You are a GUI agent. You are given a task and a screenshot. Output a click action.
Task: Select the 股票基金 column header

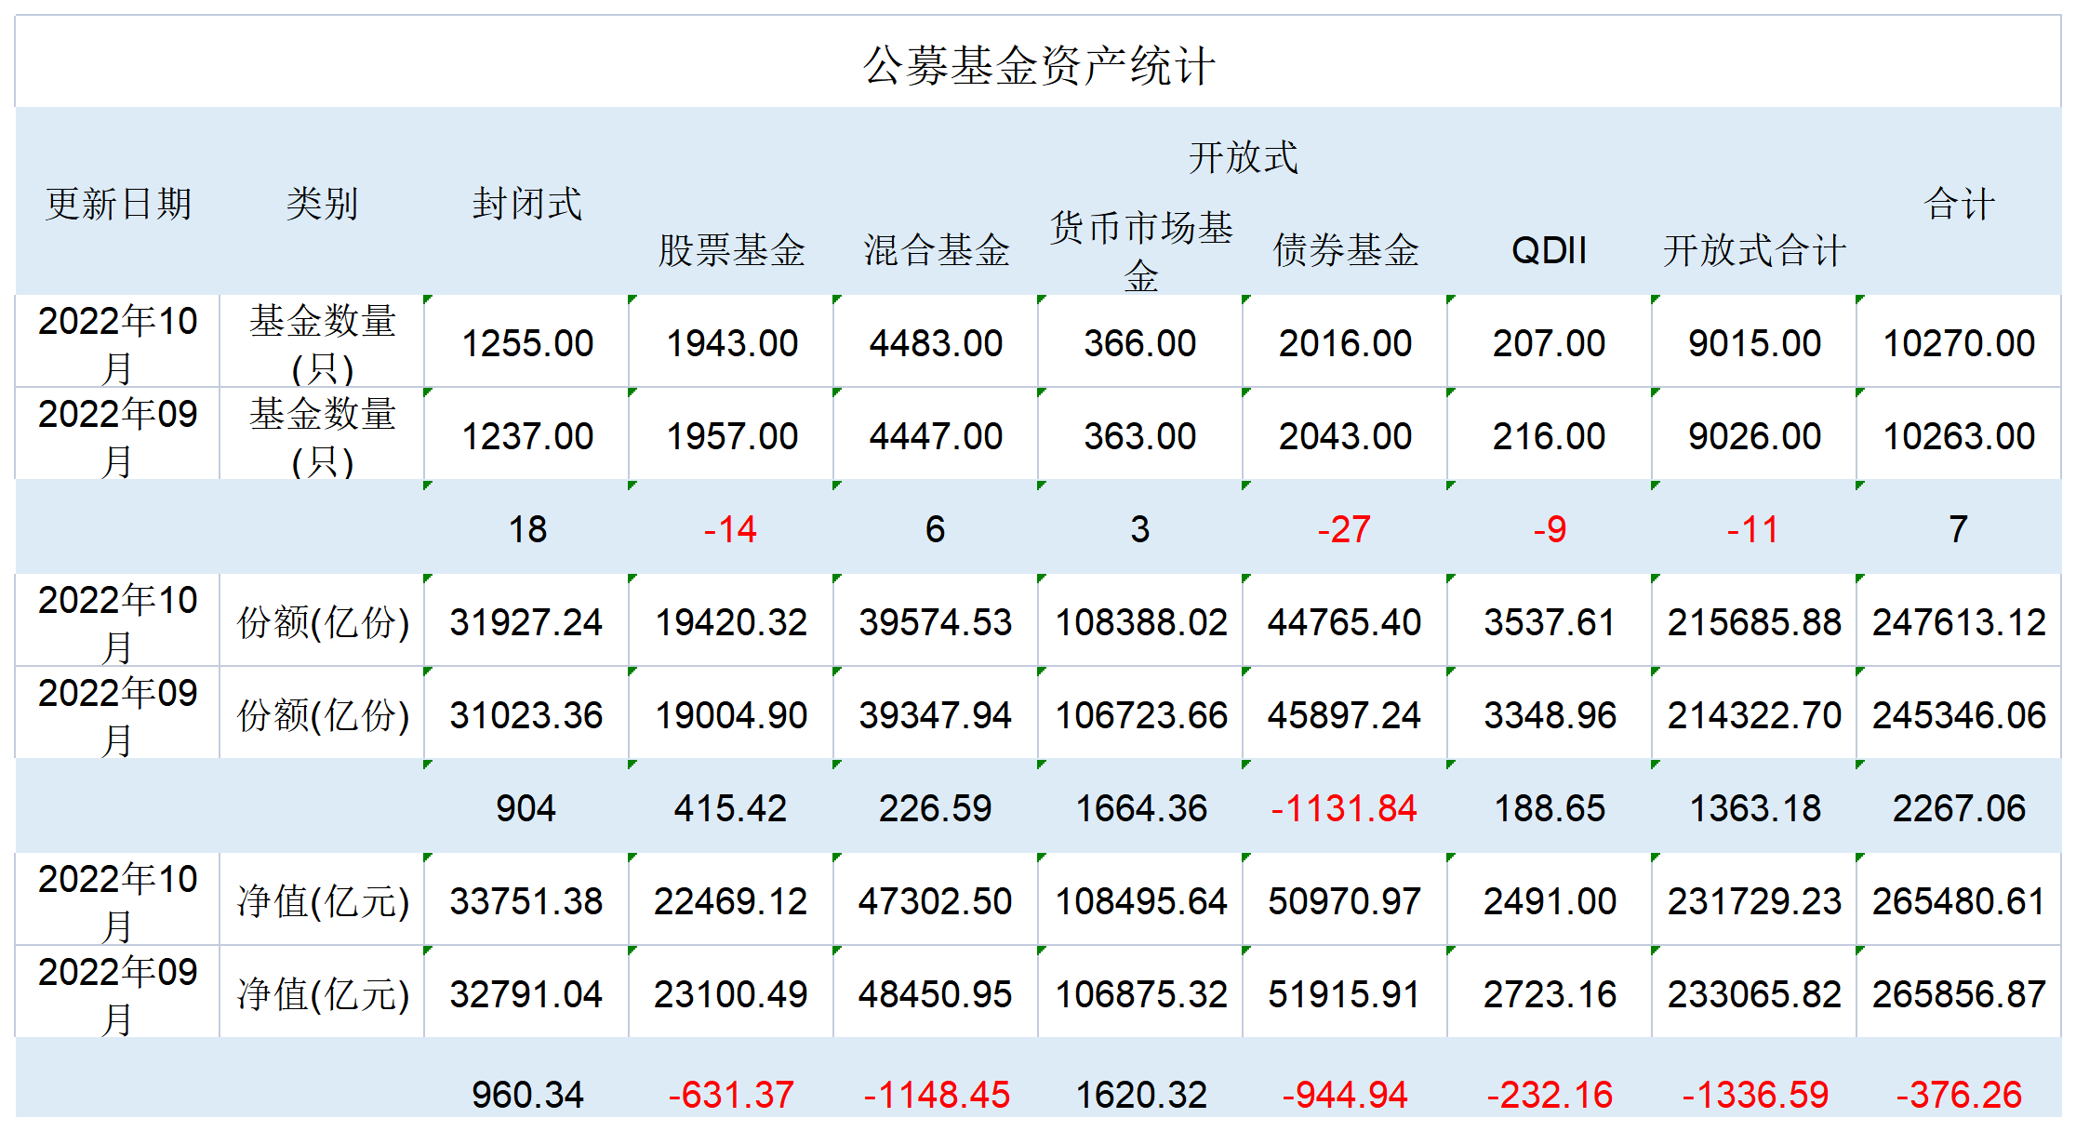731,250
